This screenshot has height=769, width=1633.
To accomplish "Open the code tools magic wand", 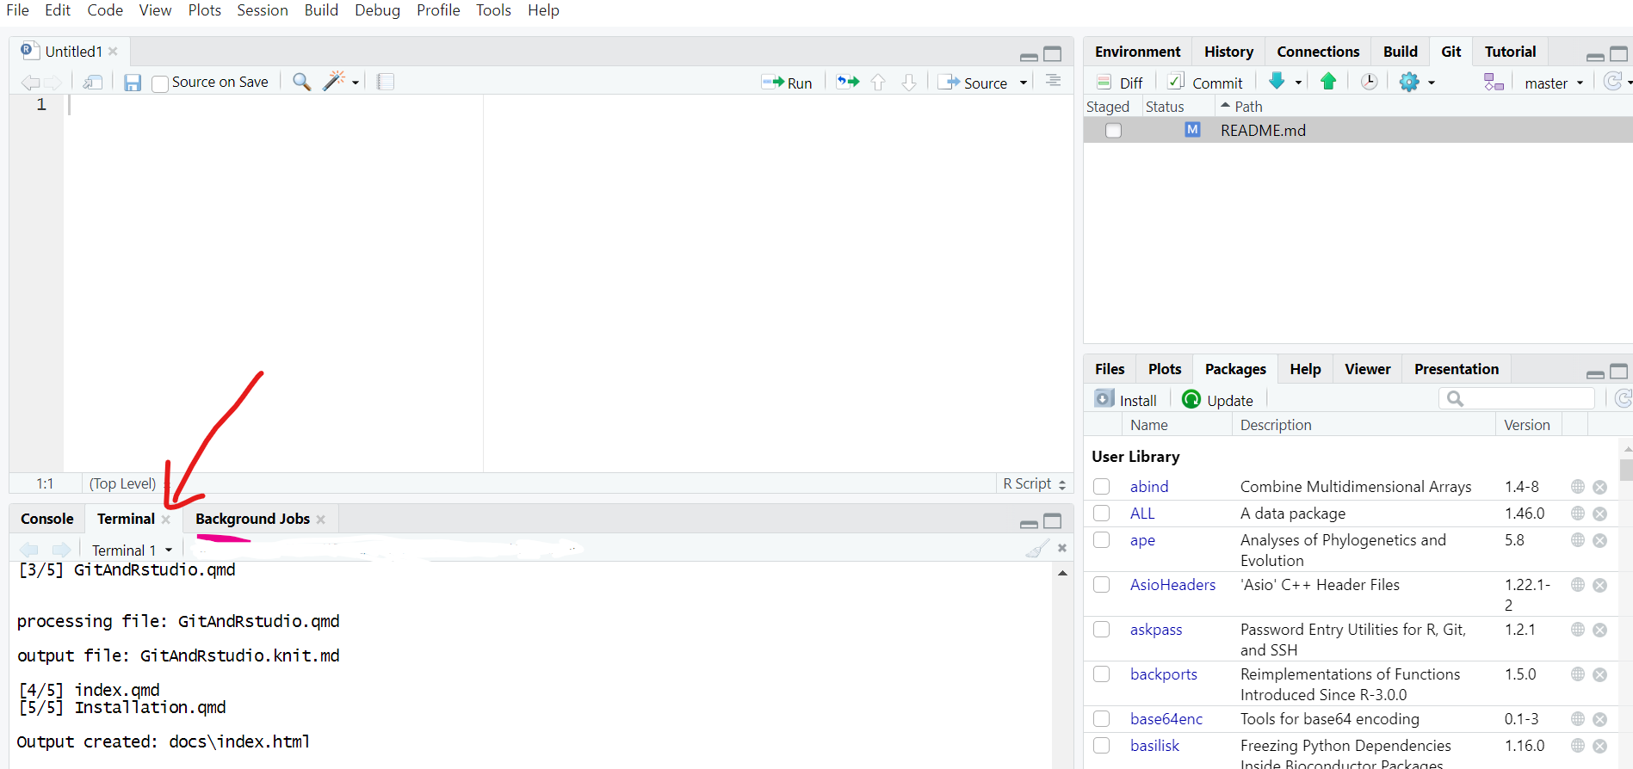I will 335,81.
